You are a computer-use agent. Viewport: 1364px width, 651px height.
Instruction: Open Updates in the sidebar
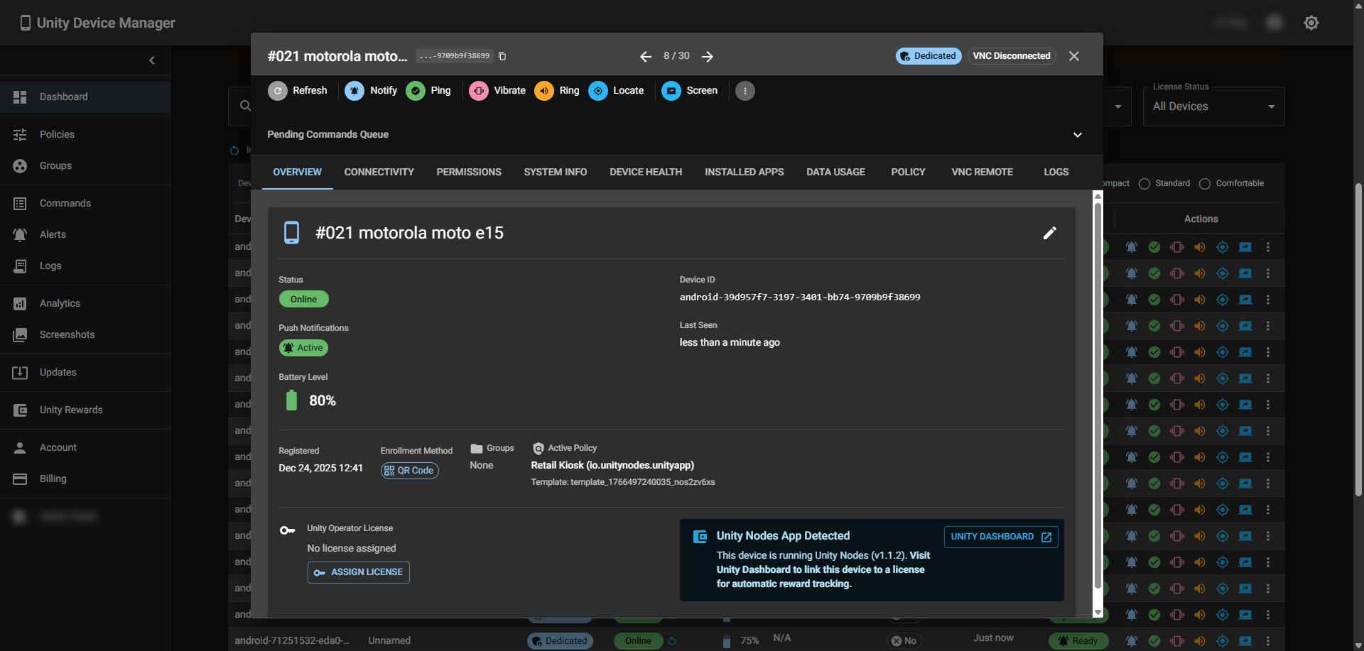85,372
